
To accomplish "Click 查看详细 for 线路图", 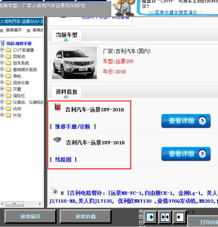I will [186, 154].
